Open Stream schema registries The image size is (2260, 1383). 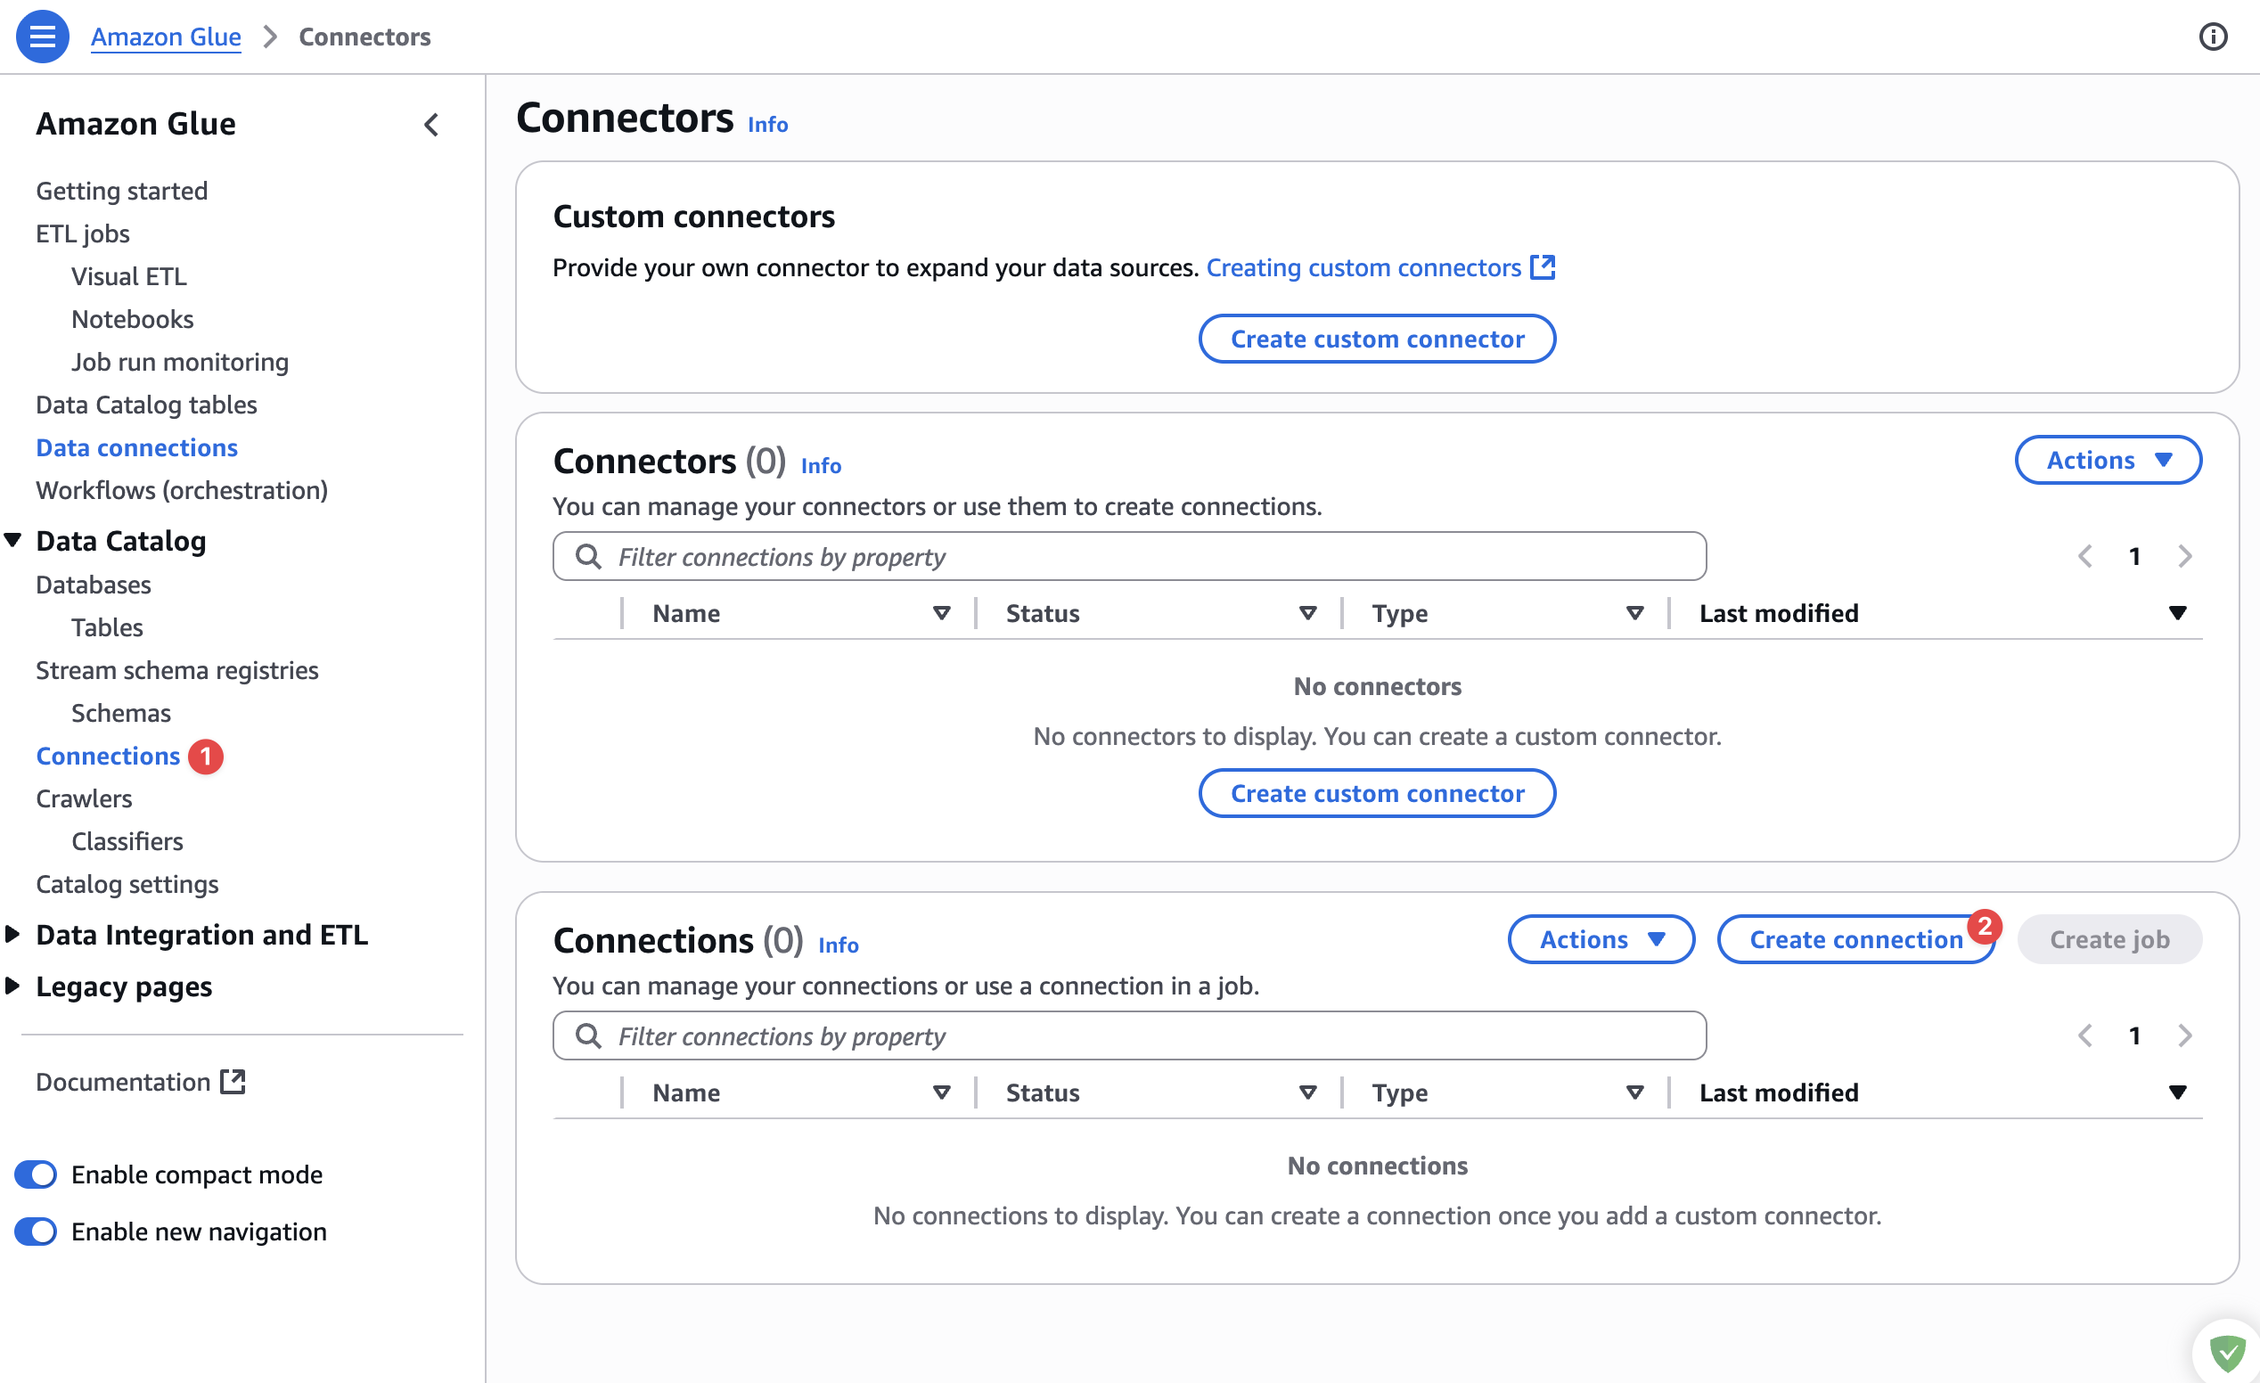point(177,670)
